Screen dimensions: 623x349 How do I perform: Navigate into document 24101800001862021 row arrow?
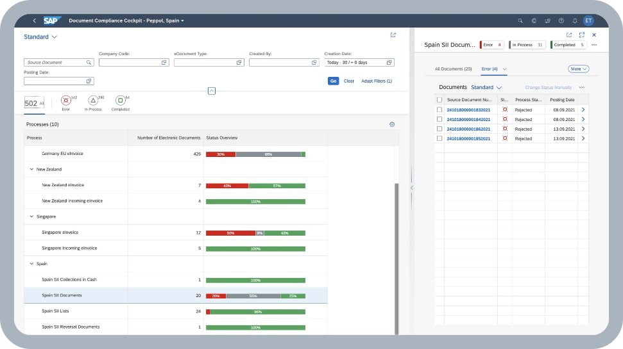583,129
